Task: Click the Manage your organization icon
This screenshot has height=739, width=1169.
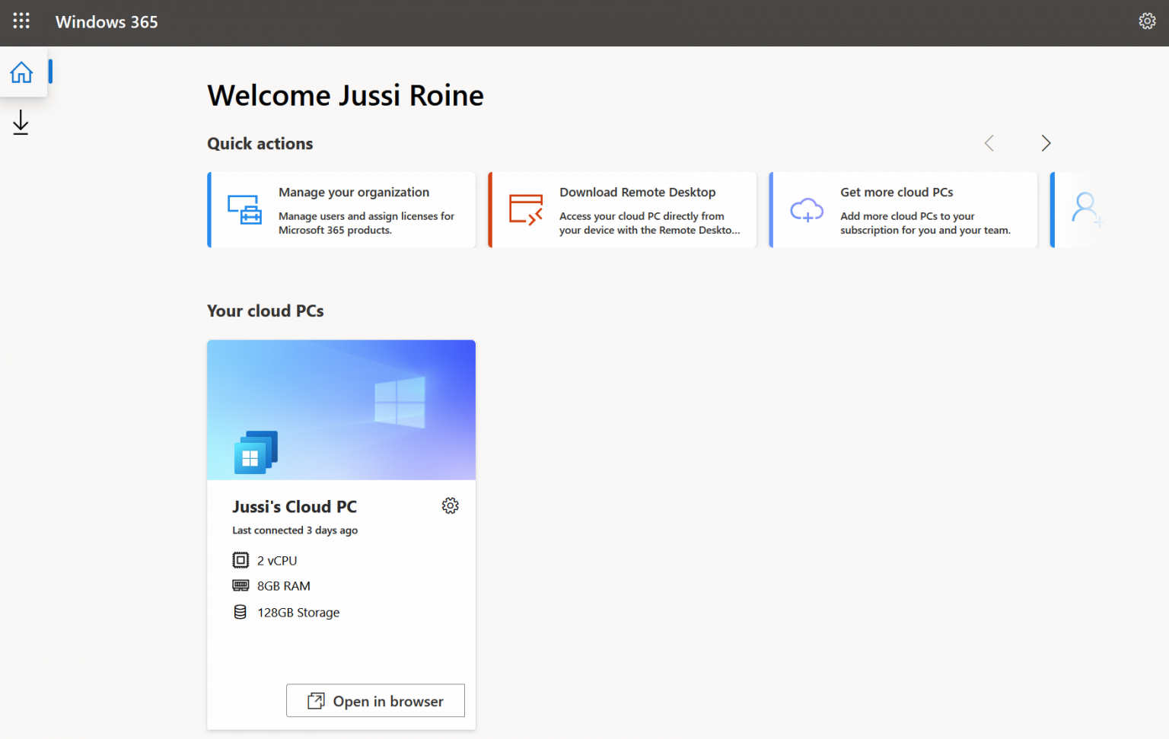Action: click(244, 209)
